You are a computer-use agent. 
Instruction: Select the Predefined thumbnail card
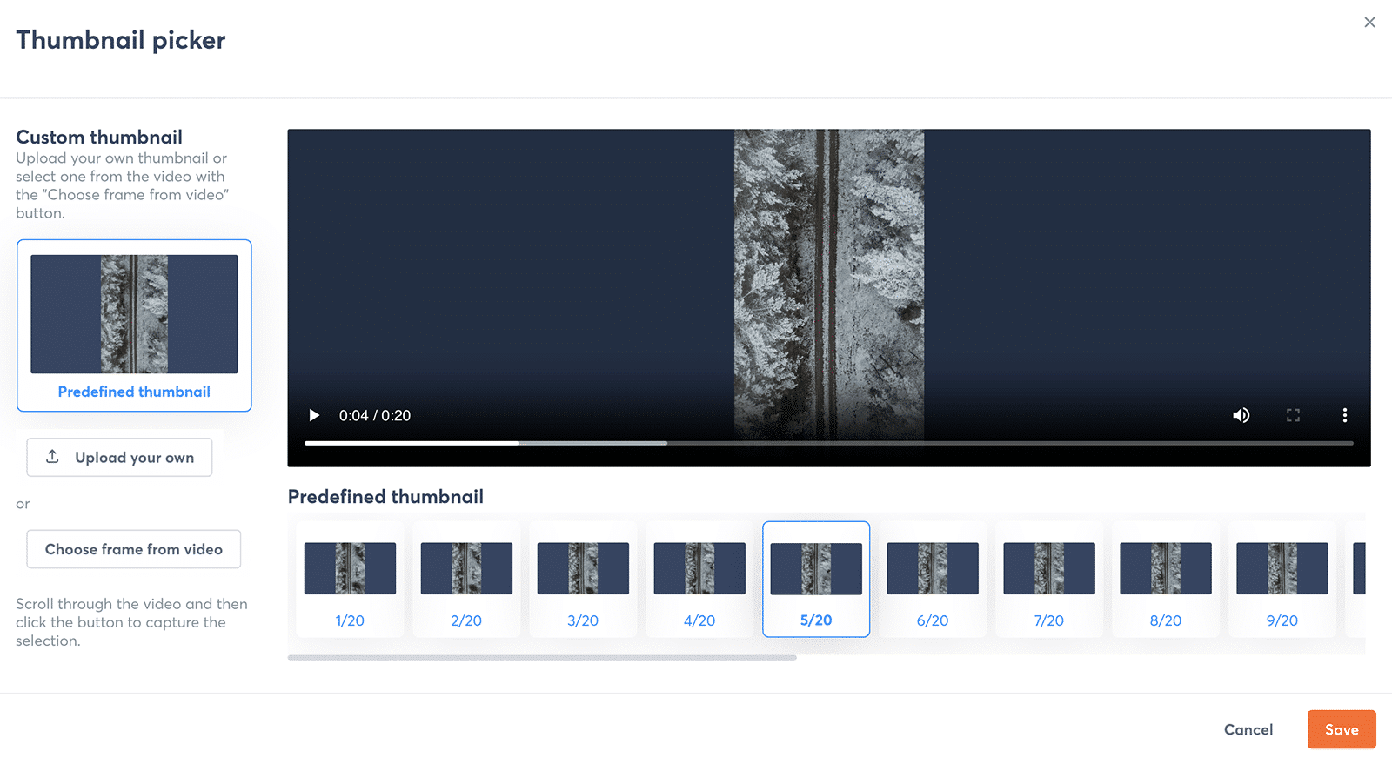pyautogui.click(x=134, y=325)
